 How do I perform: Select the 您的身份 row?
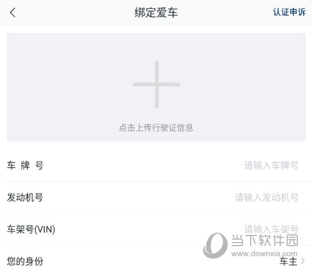pyautogui.click(x=156, y=259)
